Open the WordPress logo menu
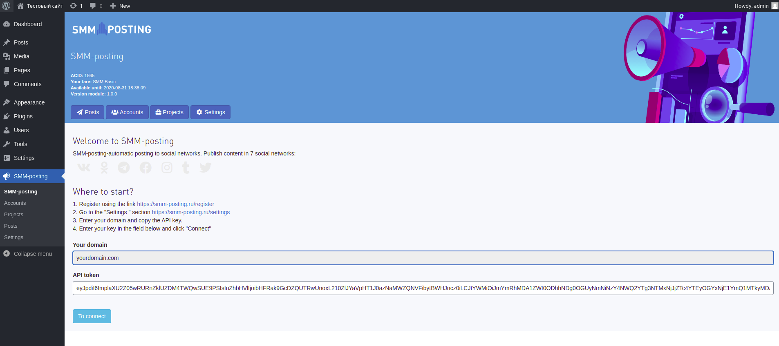Screen dimensions: 779x346 tap(6, 6)
